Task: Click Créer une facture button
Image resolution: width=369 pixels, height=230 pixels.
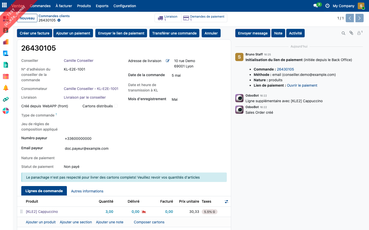Action: pos(35,33)
